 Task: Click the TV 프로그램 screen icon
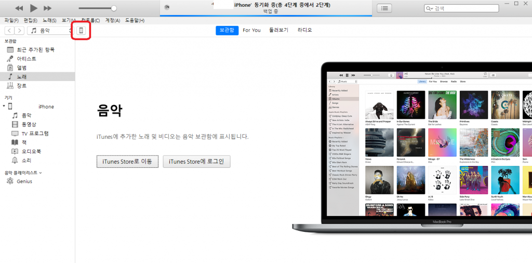pyautogui.click(x=15, y=134)
